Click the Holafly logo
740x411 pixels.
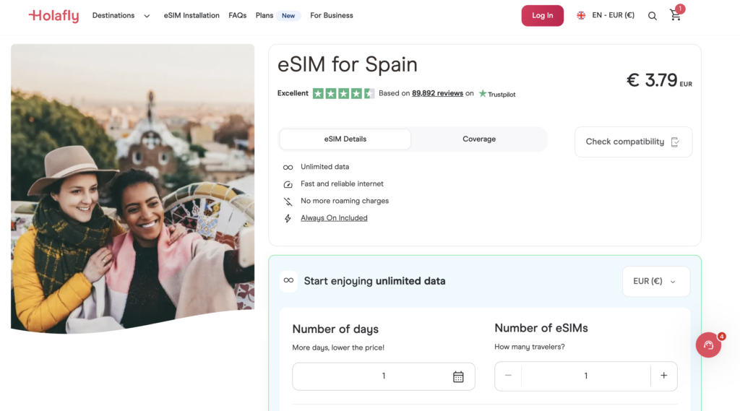click(53, 16)
